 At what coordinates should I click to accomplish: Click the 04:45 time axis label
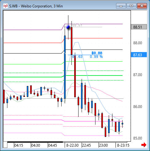(x=53, y=145)
